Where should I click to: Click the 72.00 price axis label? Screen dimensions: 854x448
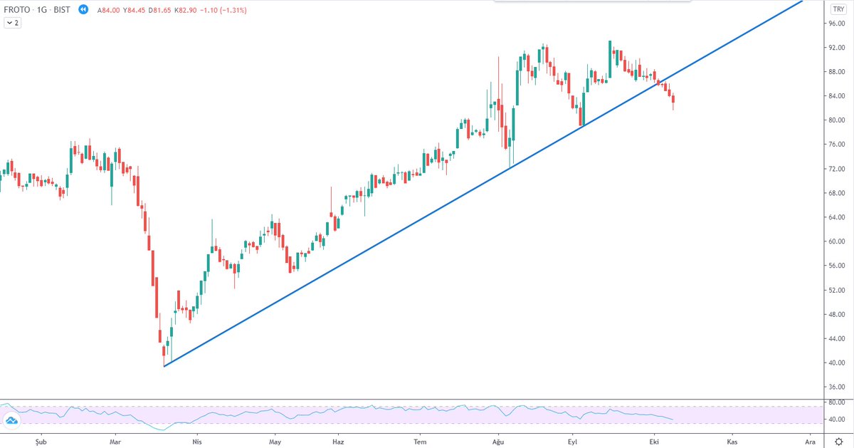click(835, 169)
